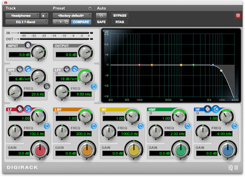
Task: Select HF peak filter type icon
Action: coord(207,109)
